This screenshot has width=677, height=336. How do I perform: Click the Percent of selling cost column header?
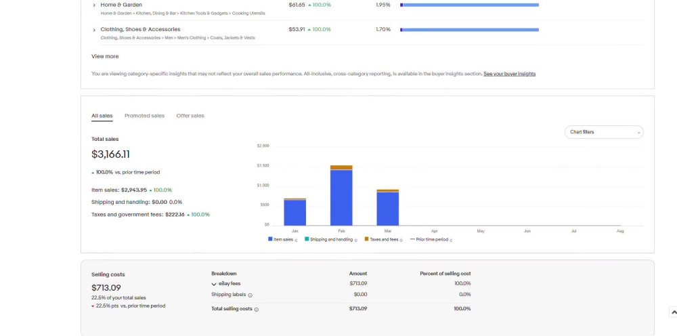pyautogui.click(x=445, y=274)
